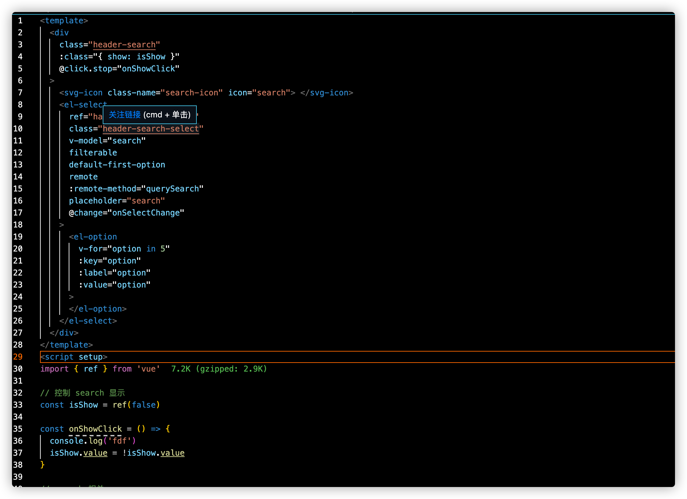687x499 pixels.
Task: Click :label="option" on line 22
Action: 114,273
